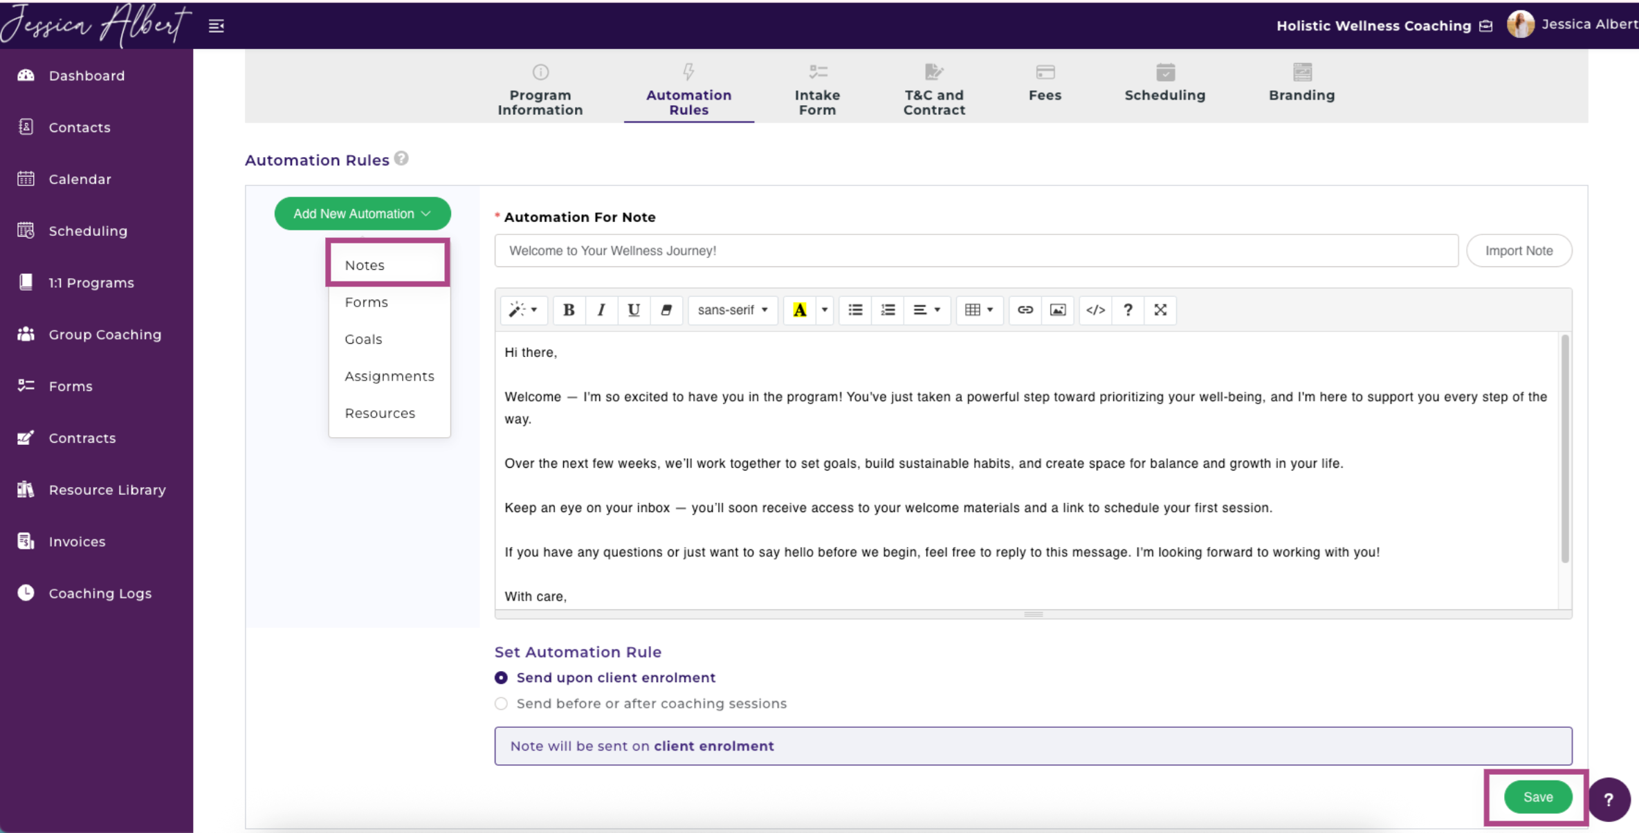This screenshot has width=1639, height=833.
Task: Insert an ordered numbered list
Action: coord(888,310)
